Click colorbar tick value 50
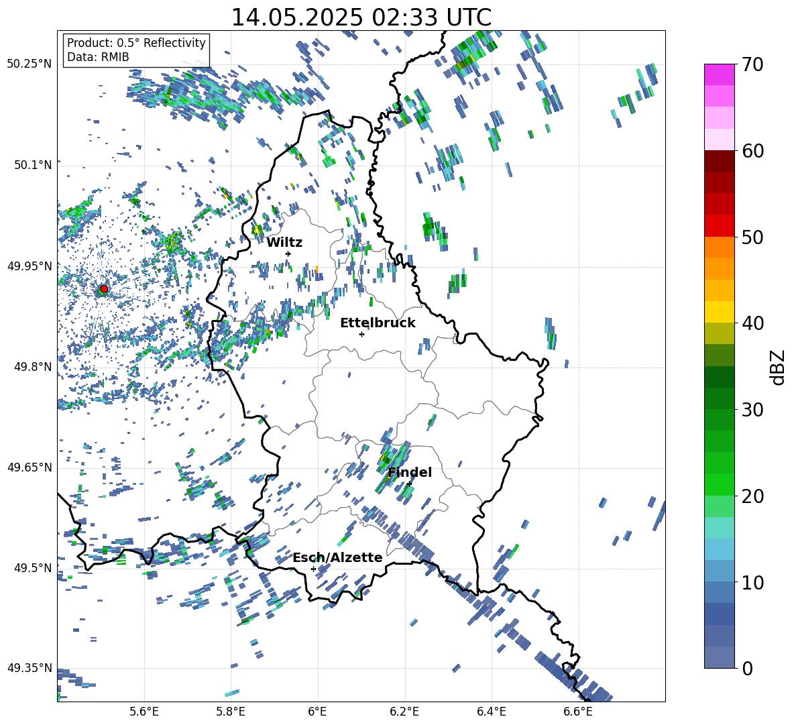The image size is (794, 725). click(x=753, y=237)
